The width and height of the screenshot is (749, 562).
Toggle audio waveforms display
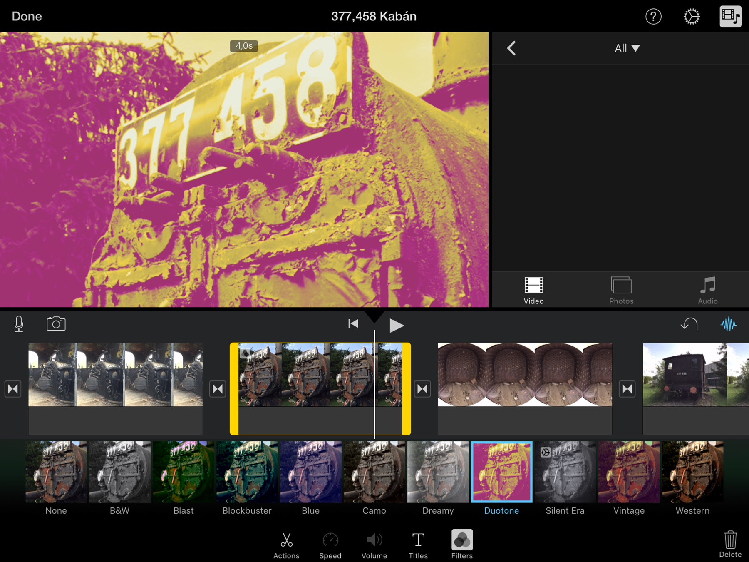pos(728,324)
